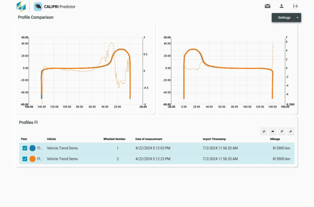Viewport: 314px width, 207px height.
Task: Log out using the exit arrow icon
Action: [295, 6]
